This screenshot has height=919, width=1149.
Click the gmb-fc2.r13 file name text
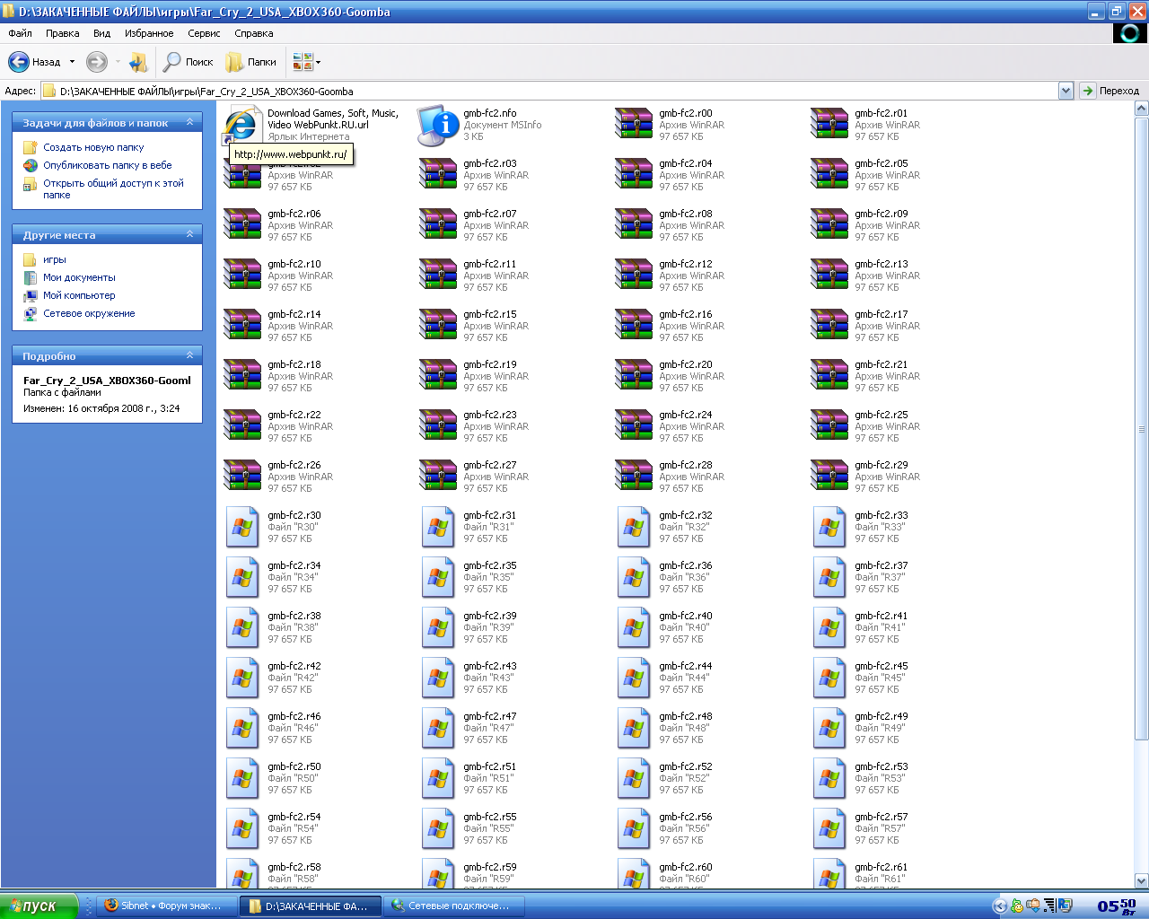(881, 264)
